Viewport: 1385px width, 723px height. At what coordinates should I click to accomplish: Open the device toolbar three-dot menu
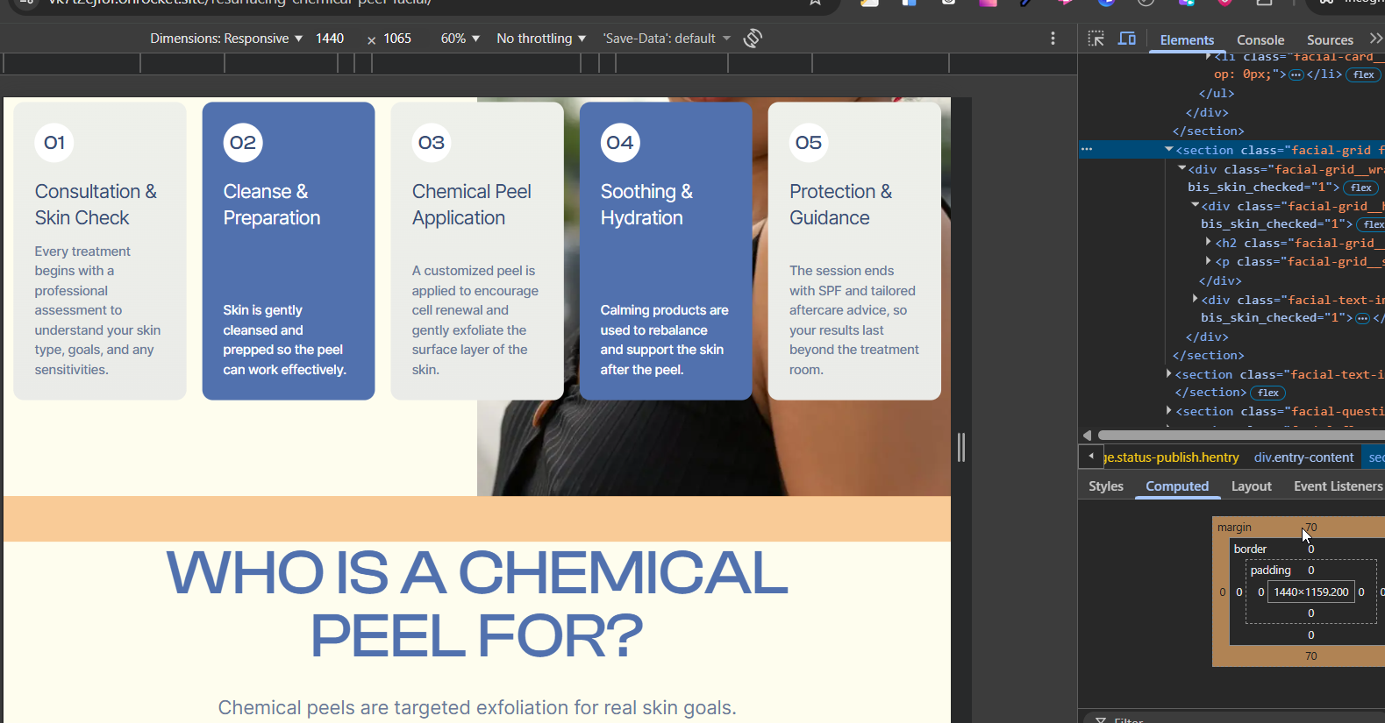(x=1053, y=39)
